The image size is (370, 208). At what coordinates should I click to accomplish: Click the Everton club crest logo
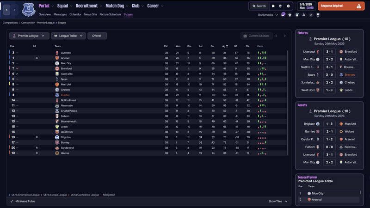click(29, 9)
